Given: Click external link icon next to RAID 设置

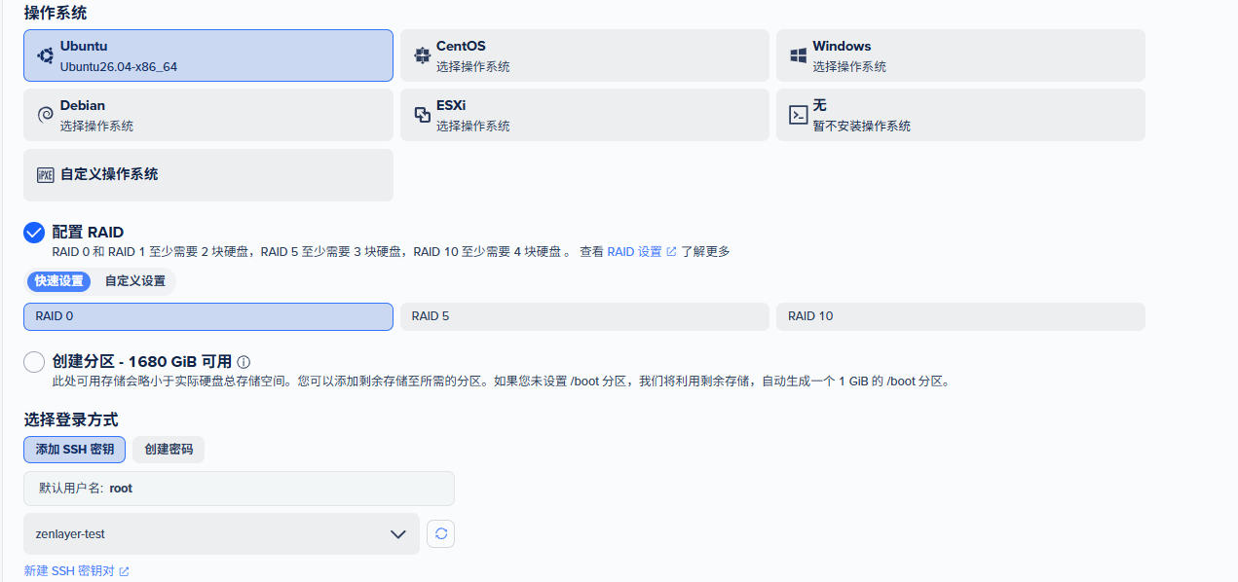Looking at the screenshot, I should click(x=671, y=252).
